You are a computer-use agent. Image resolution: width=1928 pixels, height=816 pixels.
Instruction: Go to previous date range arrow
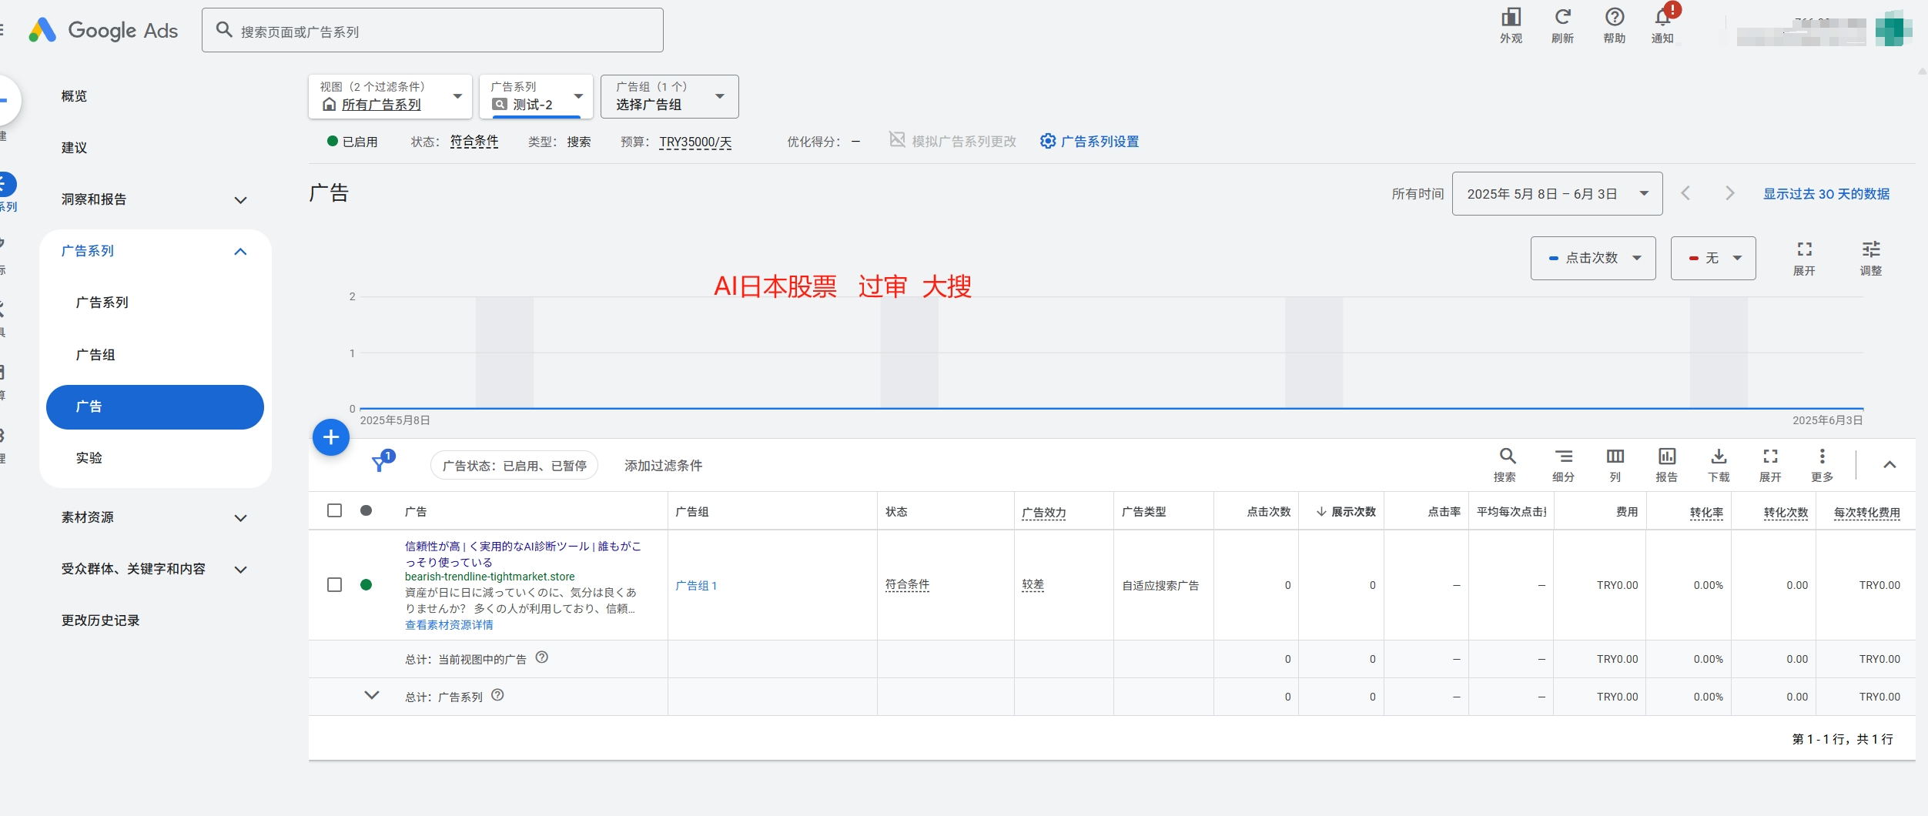tap(1685, 193)
